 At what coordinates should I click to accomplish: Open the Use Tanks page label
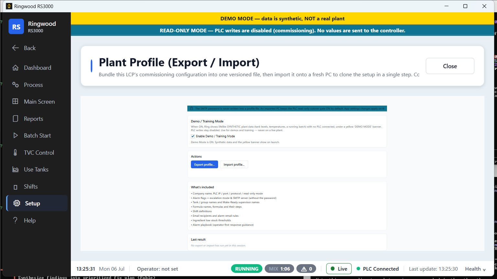point(36,170)
